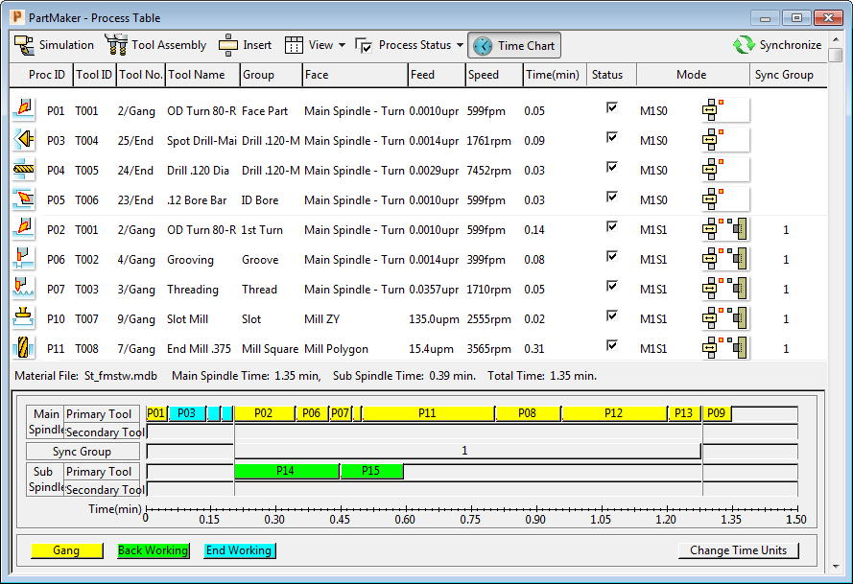853x584 pixels.
Task: Select the P08 bar in time chart
Action: point(528,413)
